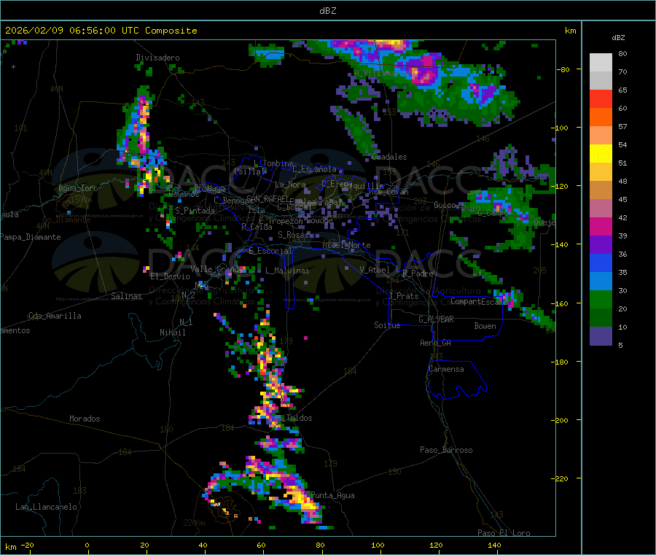Click the Aero_GA label
Image resolution: width=656 pixels, height=555 pixels.
(x=436, y=343)
